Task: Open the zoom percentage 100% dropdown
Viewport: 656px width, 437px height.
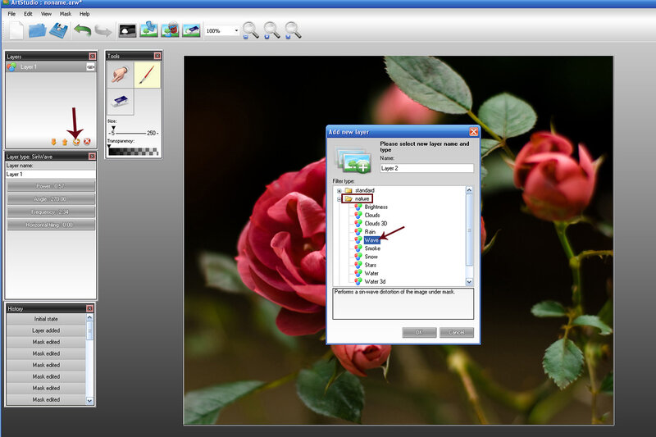Action: (236, 30)
